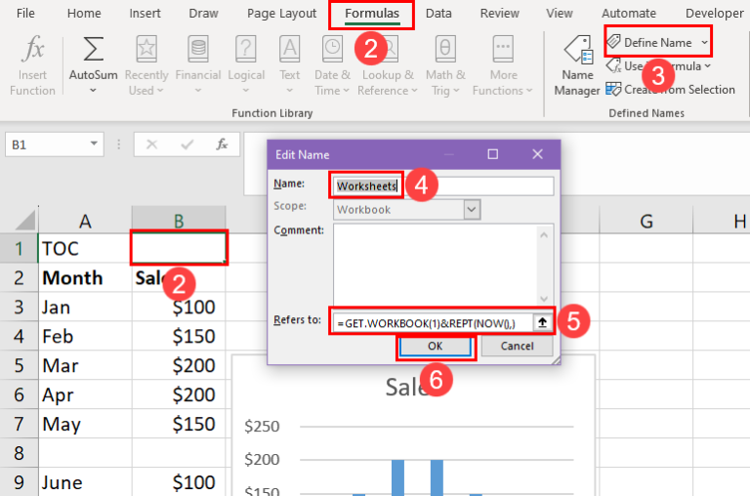Click Cancel in Edit Name dialog
The width and height of the screenshot is (750, 496).
click(517, 346)
